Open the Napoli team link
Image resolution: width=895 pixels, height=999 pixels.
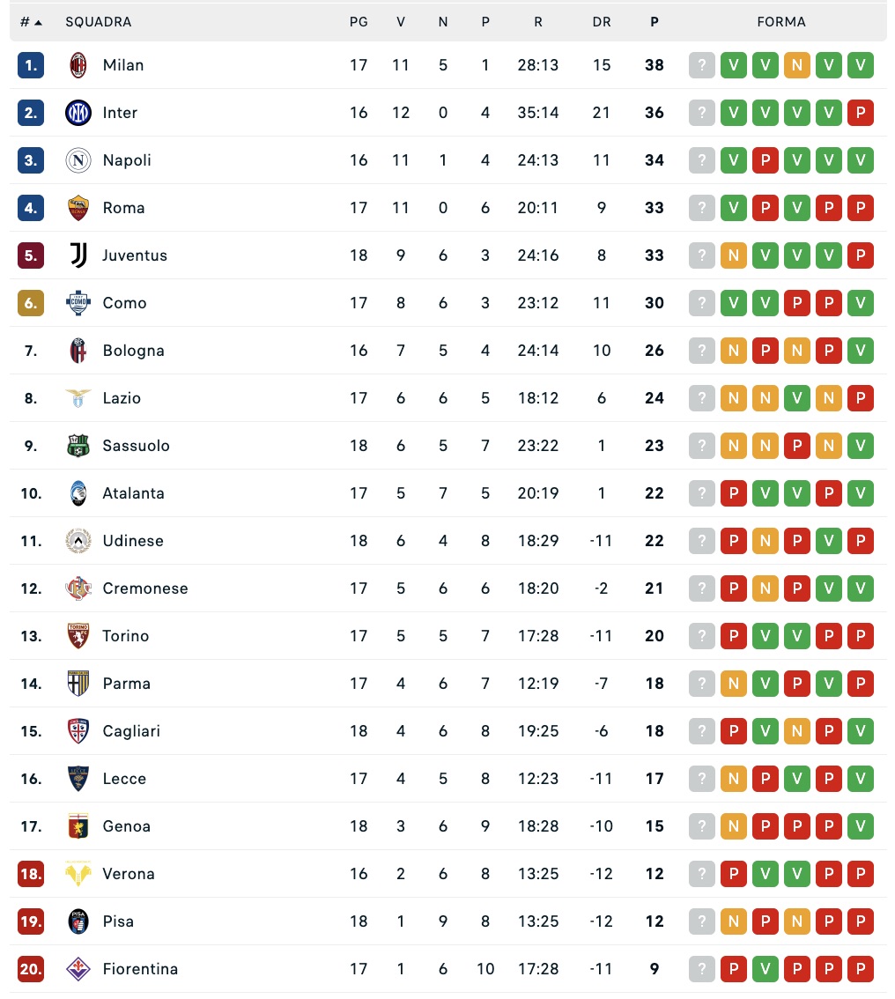127,160
